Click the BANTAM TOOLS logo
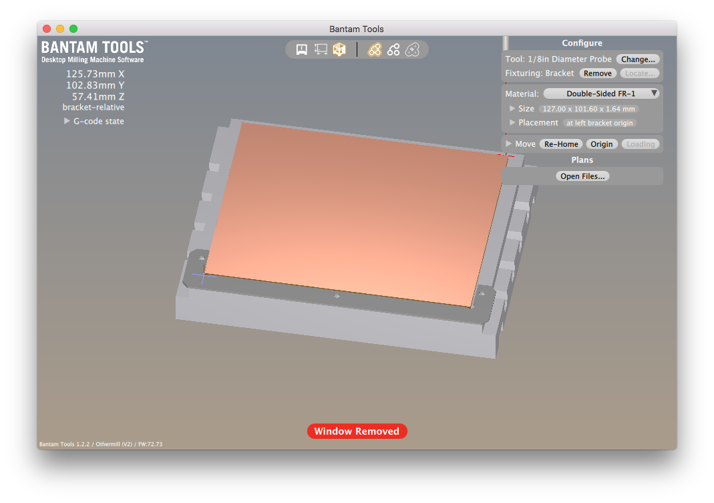The image size is (714, 503). [x=94, y=52]
